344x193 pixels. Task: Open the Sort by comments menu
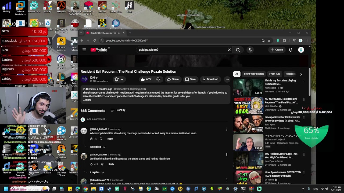(x=118, y=110)
